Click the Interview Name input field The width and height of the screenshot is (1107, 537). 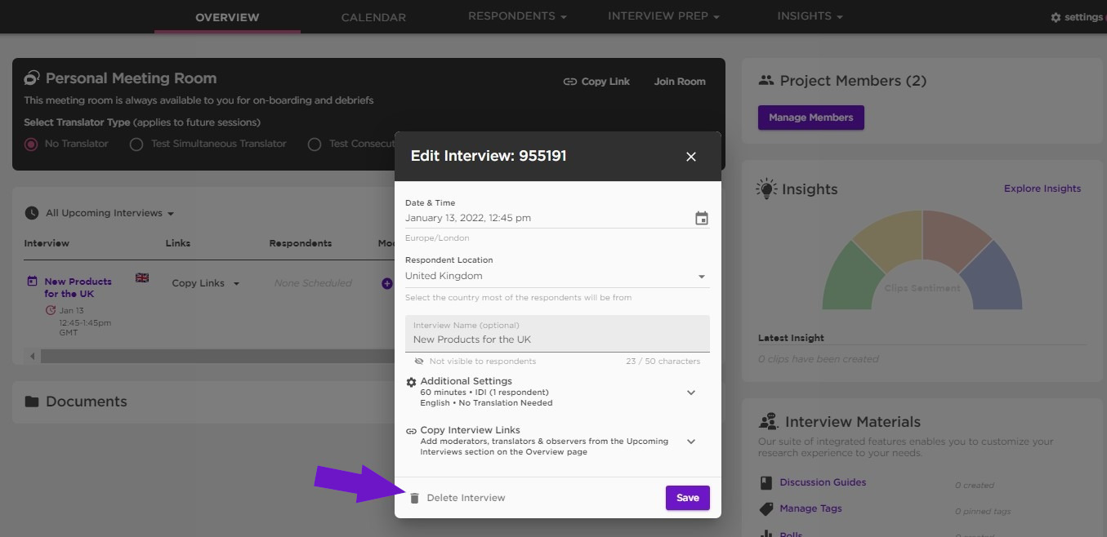(x=557, y=334)
